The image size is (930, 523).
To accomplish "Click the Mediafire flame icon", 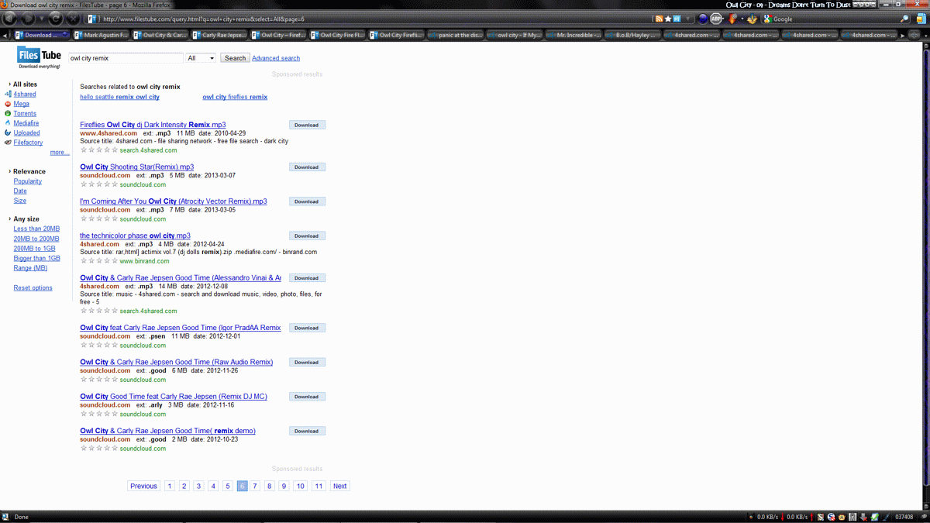I will [x=8, y=123].
